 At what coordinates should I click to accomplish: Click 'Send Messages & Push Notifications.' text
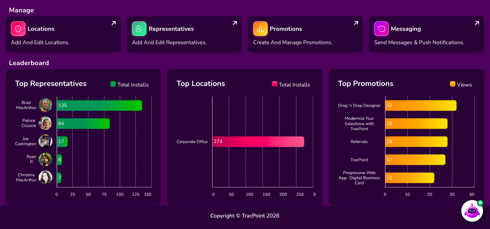419,42
